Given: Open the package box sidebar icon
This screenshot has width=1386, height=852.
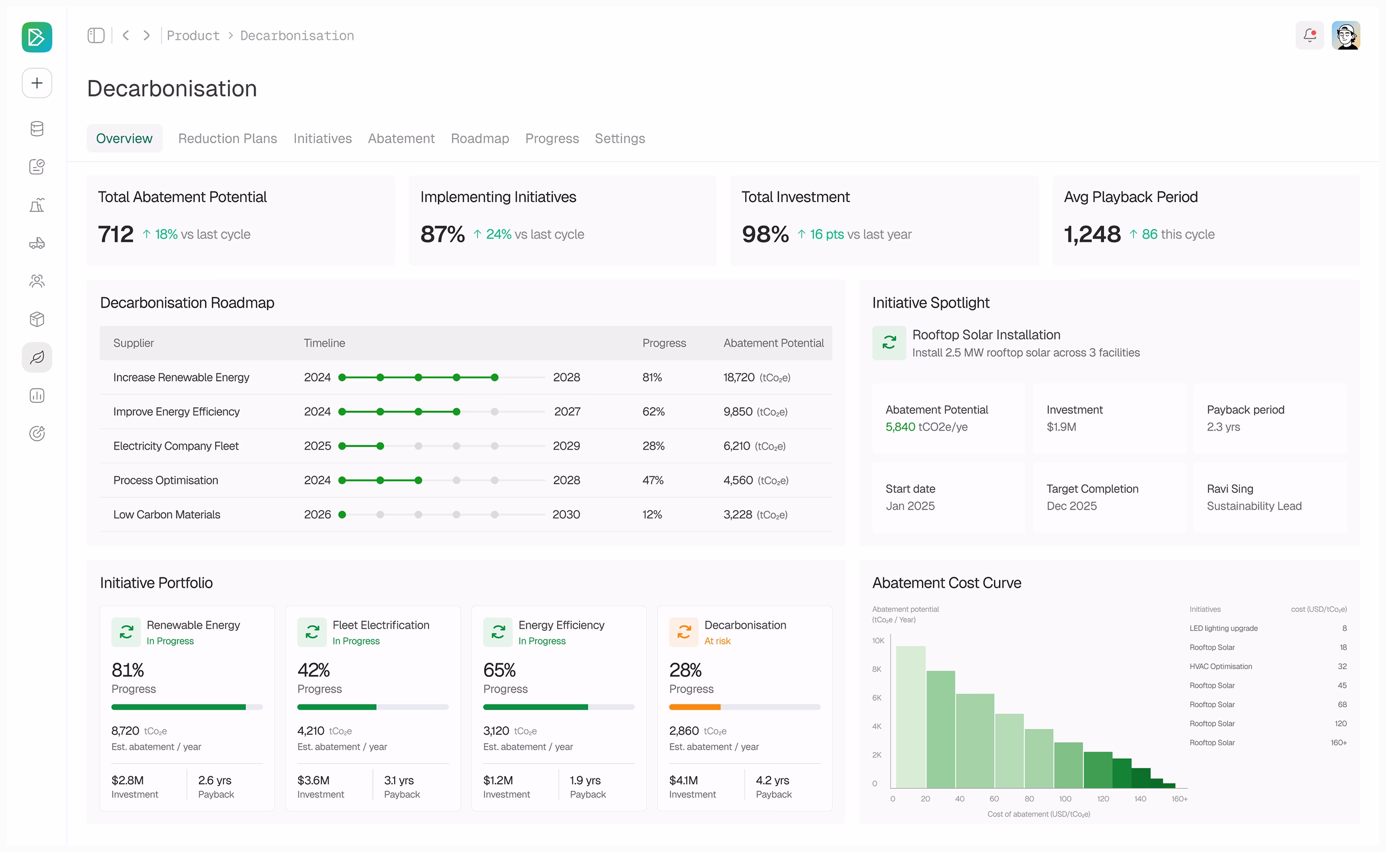Looking at the screenshot, I should [x=37, y=320].
